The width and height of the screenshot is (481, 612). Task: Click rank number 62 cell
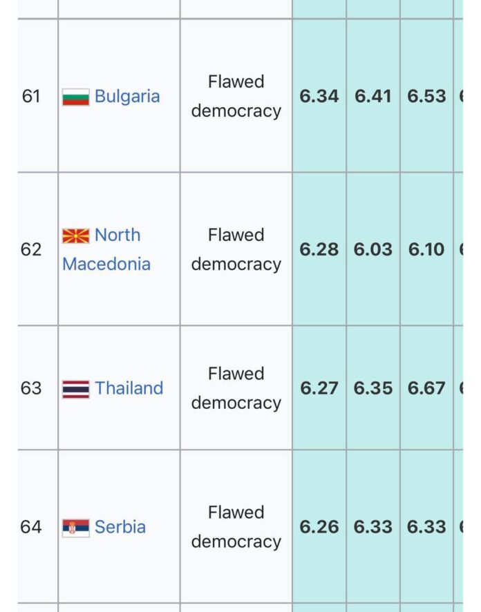coord(31,249)
